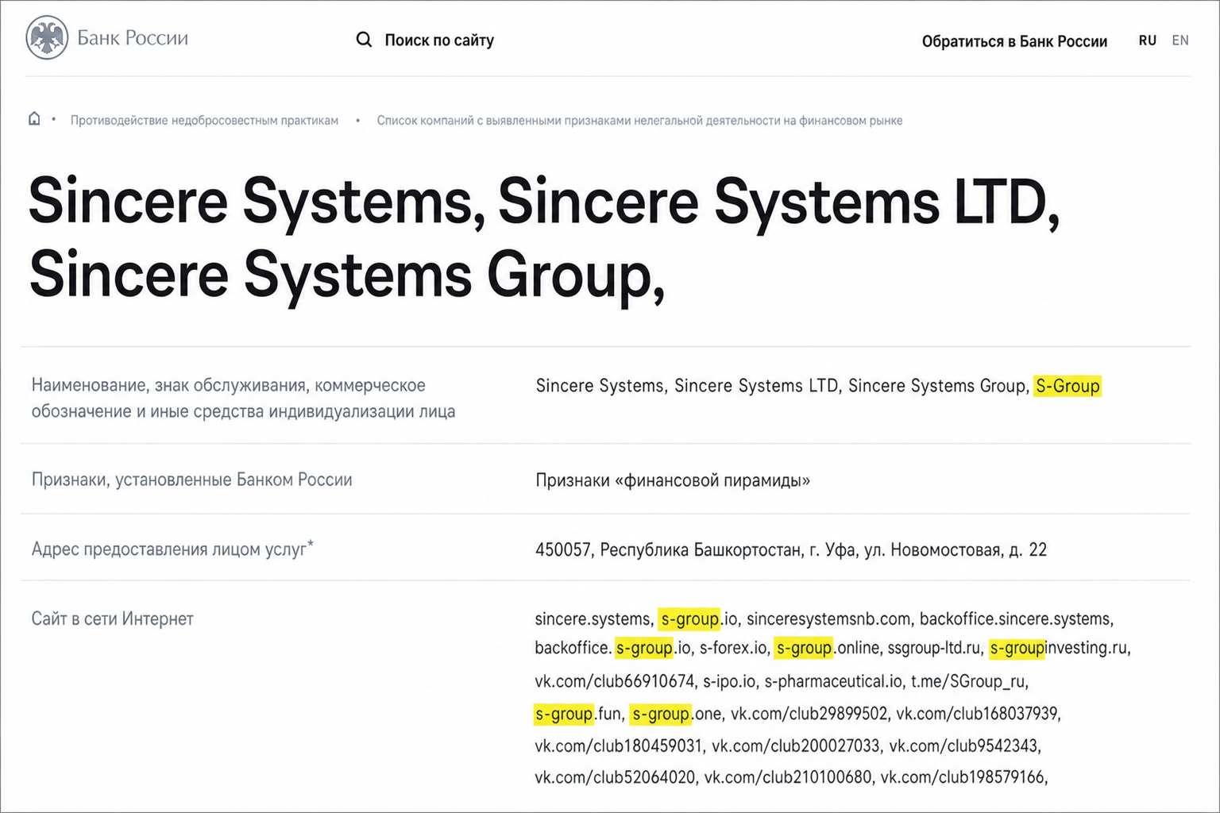This screenshot has width=1220, height=813.
Task: Select 'vk.com/club29899502' entry
Action: 809,714
